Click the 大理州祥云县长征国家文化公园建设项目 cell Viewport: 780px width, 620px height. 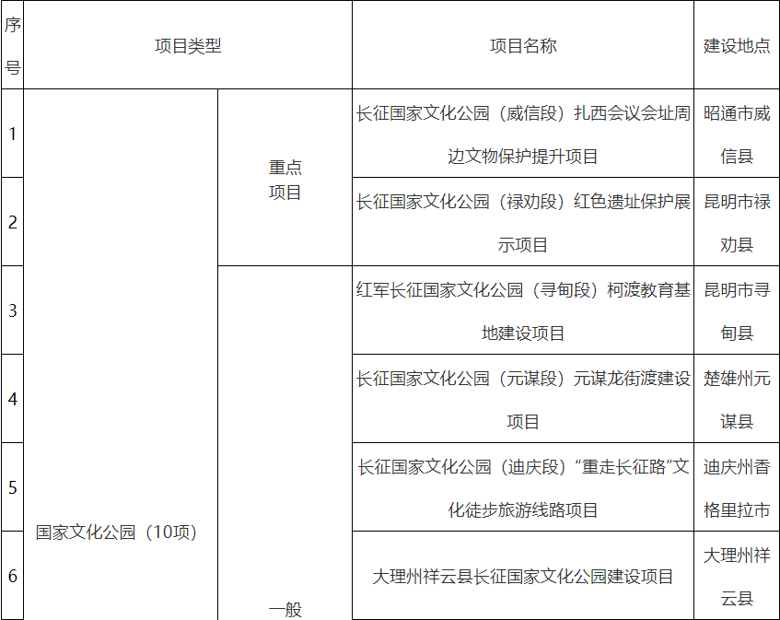click(x=522, y=577)
